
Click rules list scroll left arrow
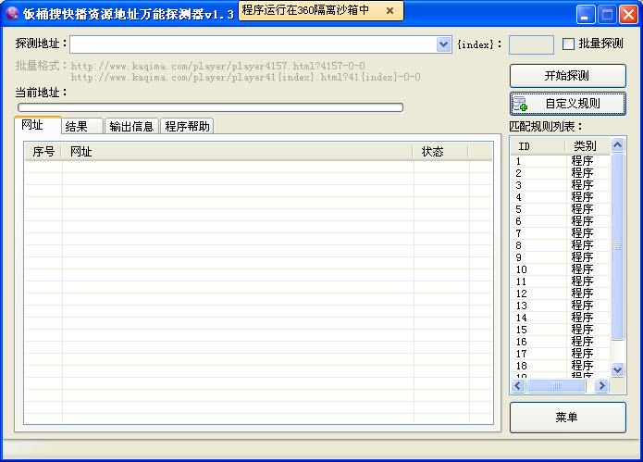(x=518, y=385)
